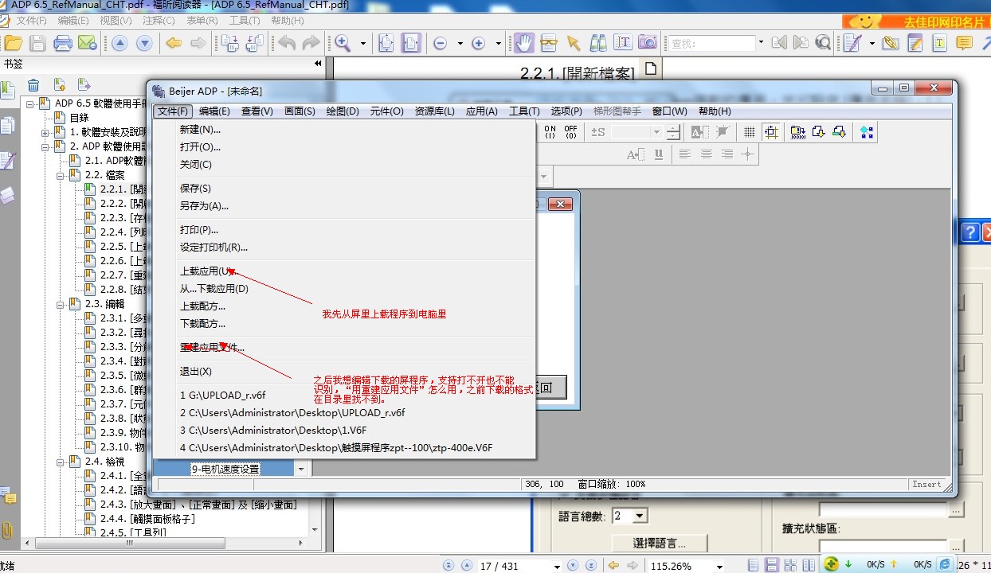Viewport: 991px width, 573px height.
Task: Click the 選擇語言... button
Action: (x=658, y=544)
